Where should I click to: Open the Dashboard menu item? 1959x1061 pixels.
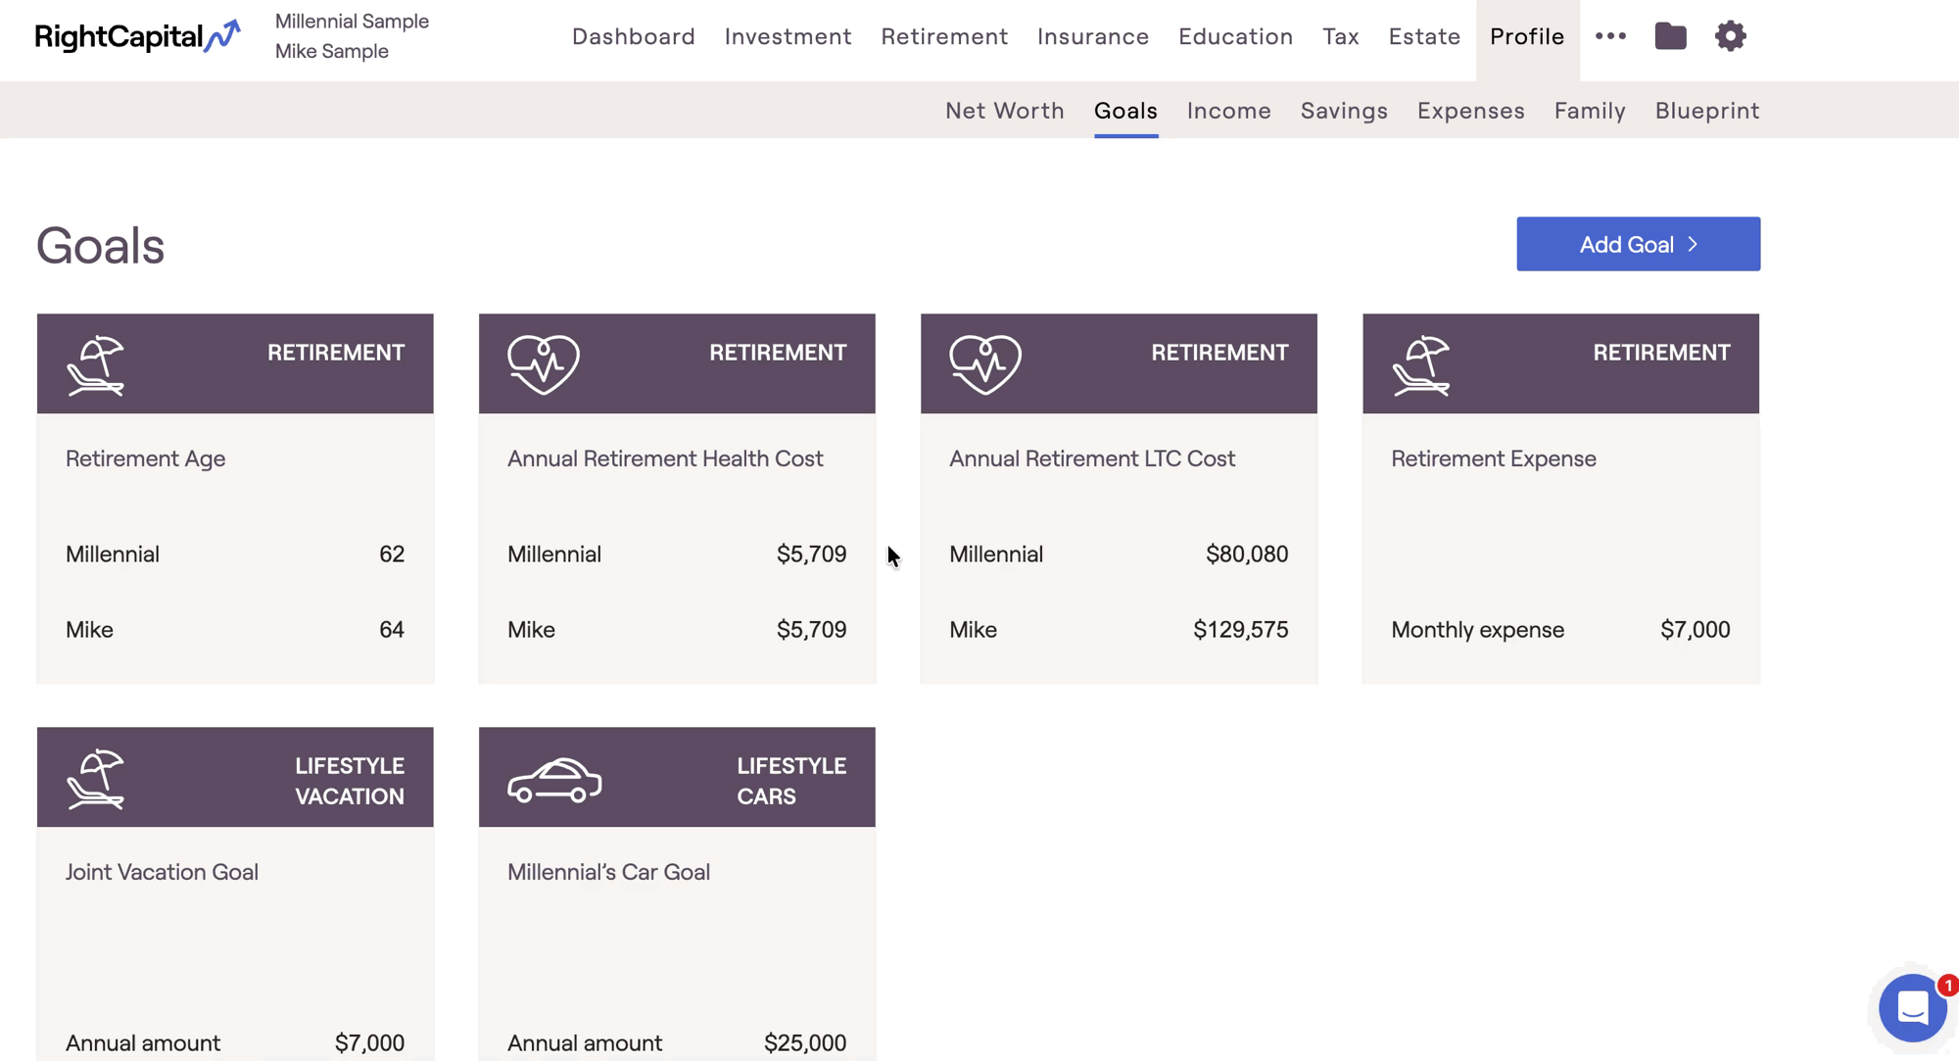tap(633, 36)
